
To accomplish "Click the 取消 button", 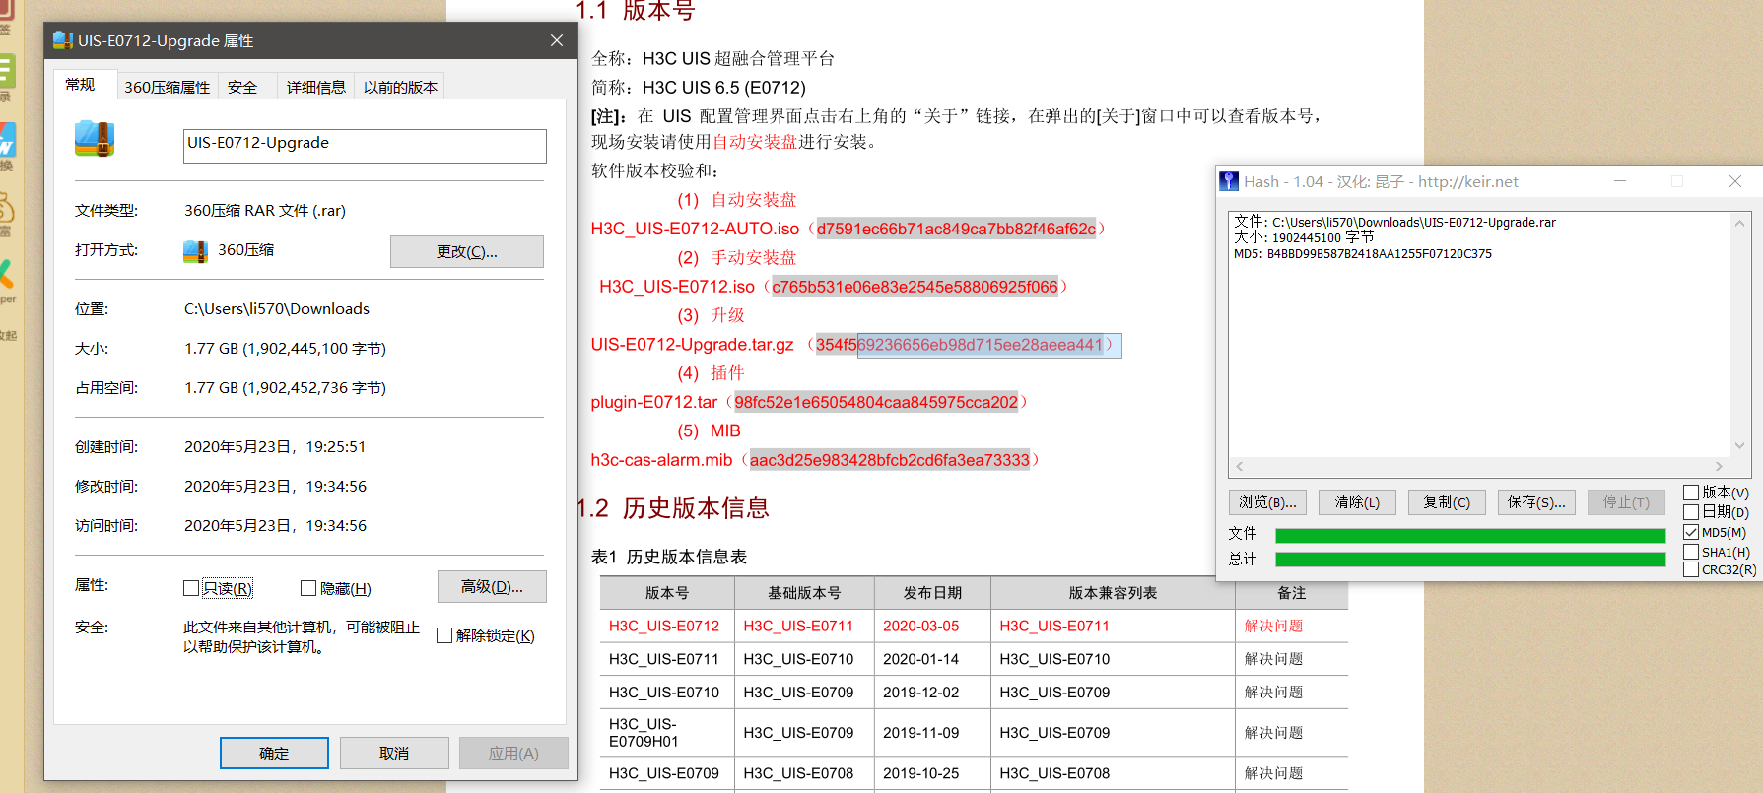I will tap(394, 754).
